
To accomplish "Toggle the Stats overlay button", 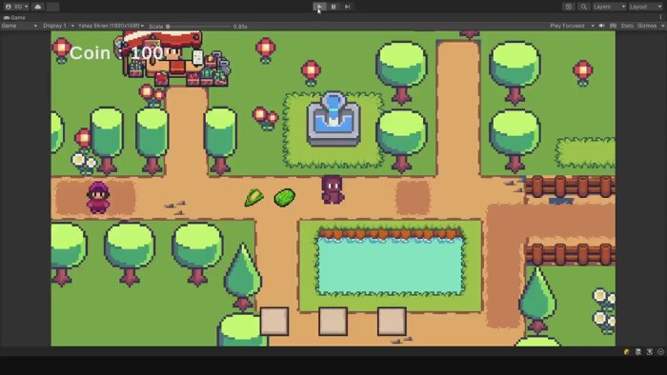I will 627,26.
